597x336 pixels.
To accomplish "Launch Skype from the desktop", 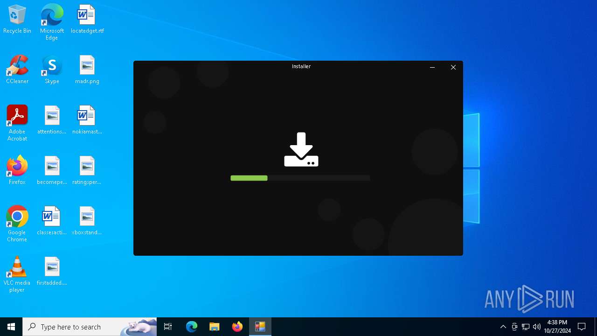I will 52,70.
